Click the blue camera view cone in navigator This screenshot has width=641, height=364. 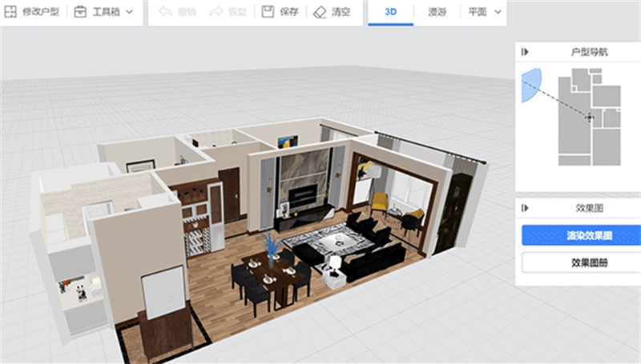[x=531, y=85]
